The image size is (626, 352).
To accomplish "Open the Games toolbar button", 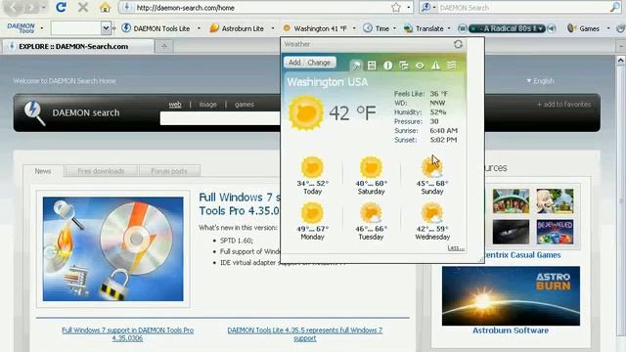I will coord(583,28).
